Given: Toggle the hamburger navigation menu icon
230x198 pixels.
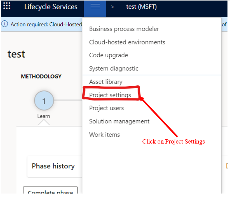Looking at the screenshot, I should click(95, 6).
